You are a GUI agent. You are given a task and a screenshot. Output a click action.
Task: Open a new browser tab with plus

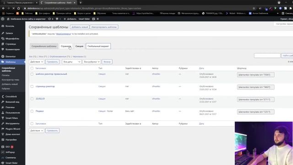point(81,3)
